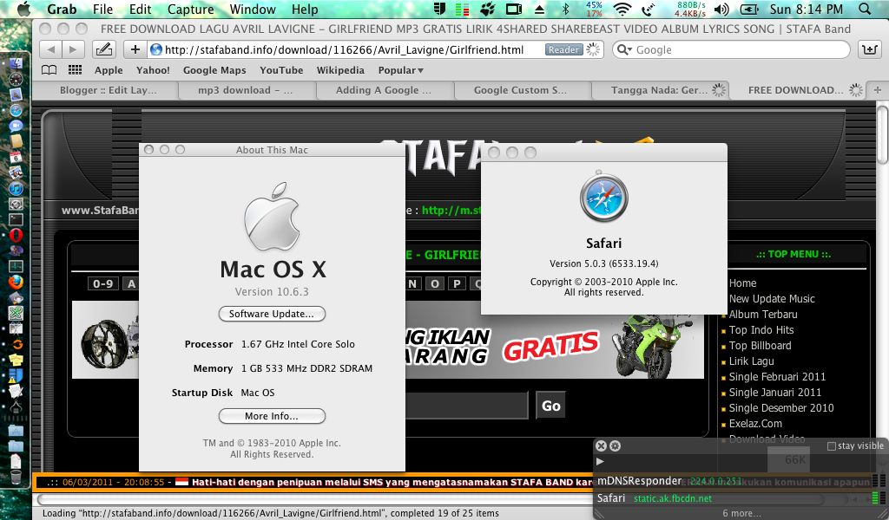The height and width of the screenshot is (520, 889).
Task: Open Top Billboard in TOP MENU
Action: pyautogui.click(x=760, y=346)
